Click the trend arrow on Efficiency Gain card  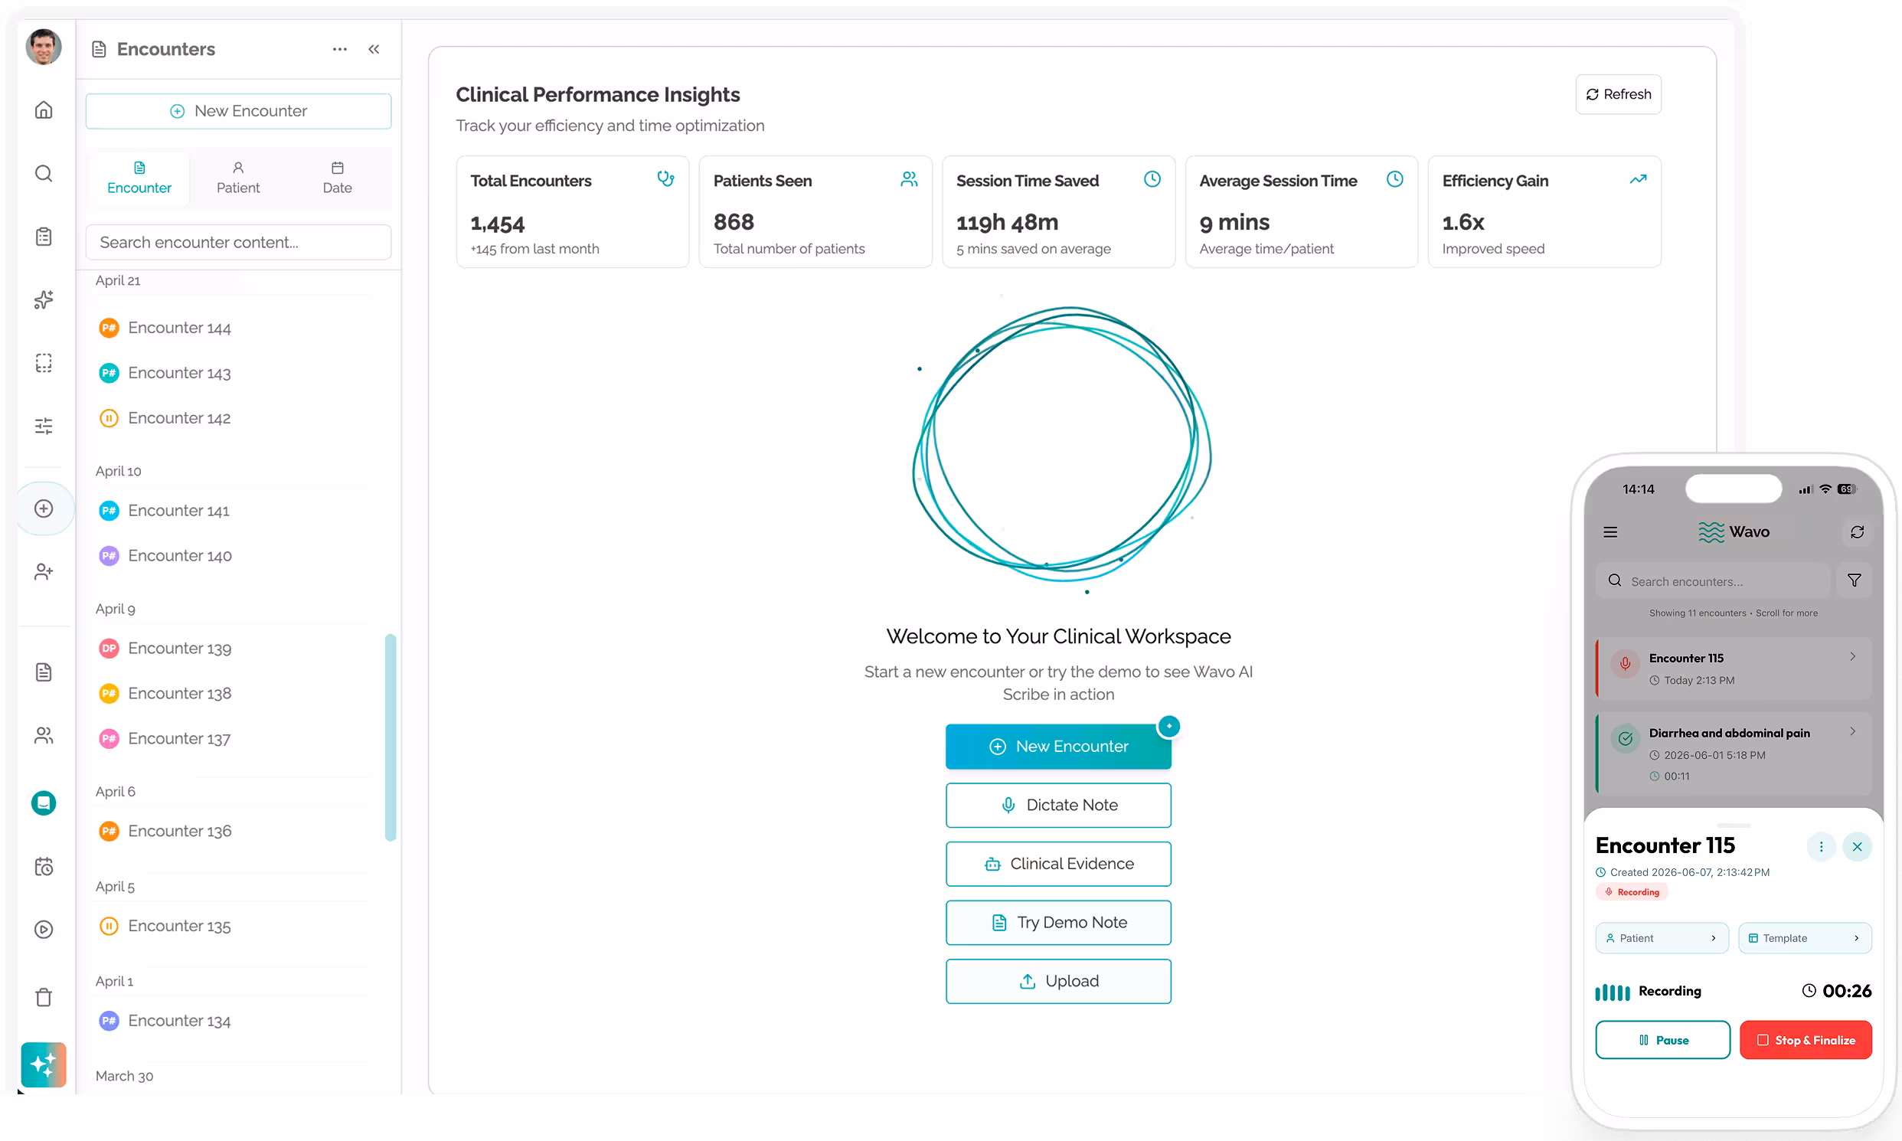click(x=1639, y=179)
